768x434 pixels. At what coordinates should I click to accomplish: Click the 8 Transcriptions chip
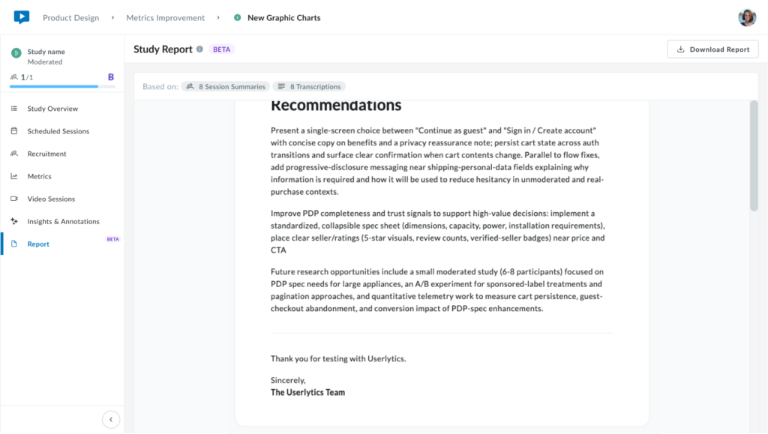coord(309,87)
